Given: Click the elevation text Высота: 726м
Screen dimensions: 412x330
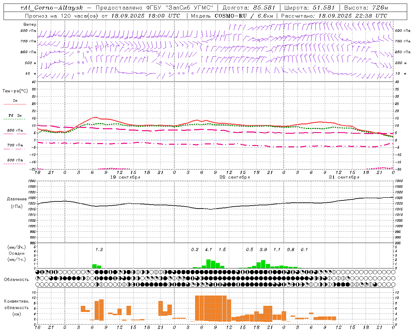Looking at the screenshot, I should click(366, 8).
